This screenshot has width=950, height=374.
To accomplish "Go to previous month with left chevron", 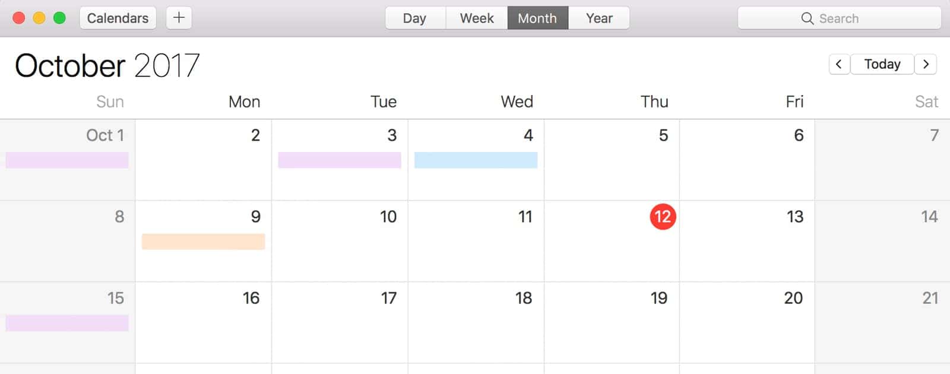I will pos(838,64).
